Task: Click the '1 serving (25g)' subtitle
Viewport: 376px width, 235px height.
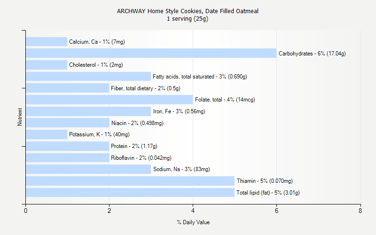Action: [x=188, y=19]
